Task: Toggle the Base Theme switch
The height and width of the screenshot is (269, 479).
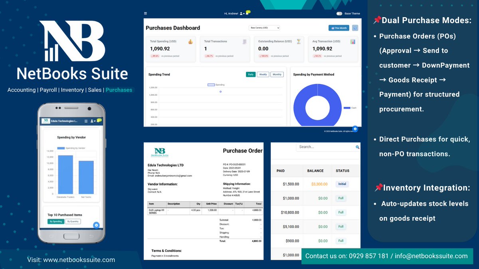Action: (339, 14)
